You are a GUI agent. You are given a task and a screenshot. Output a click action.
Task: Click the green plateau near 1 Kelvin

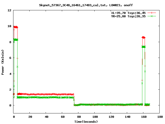46,97
